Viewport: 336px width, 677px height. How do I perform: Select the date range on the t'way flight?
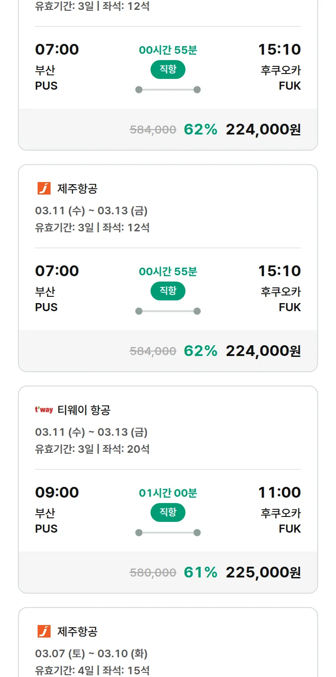click(x=91, y=432)
